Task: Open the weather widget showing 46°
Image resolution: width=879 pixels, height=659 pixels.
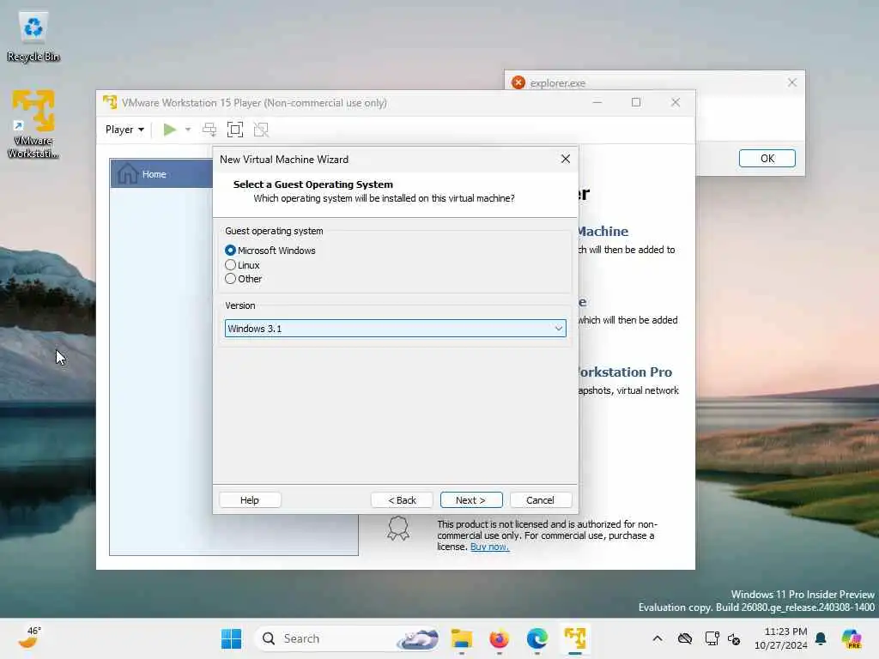Action: click(x=29, y=638)
